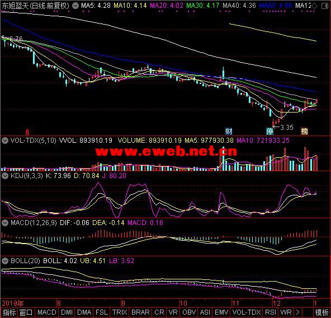Click the MA30: 4.17 label
The height and width of the screenshot is (318, 331).
point(203,6)
